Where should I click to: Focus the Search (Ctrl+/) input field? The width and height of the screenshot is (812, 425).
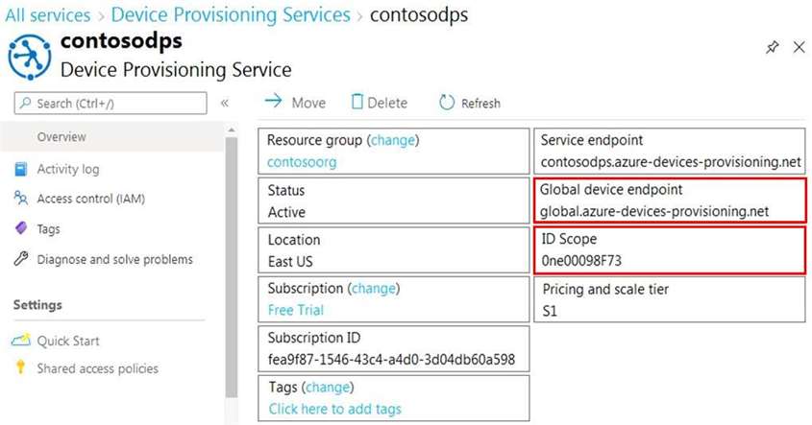(x=111, y=104)
